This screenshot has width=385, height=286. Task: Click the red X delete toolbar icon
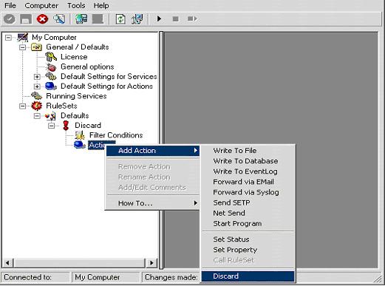click(42, 19)
